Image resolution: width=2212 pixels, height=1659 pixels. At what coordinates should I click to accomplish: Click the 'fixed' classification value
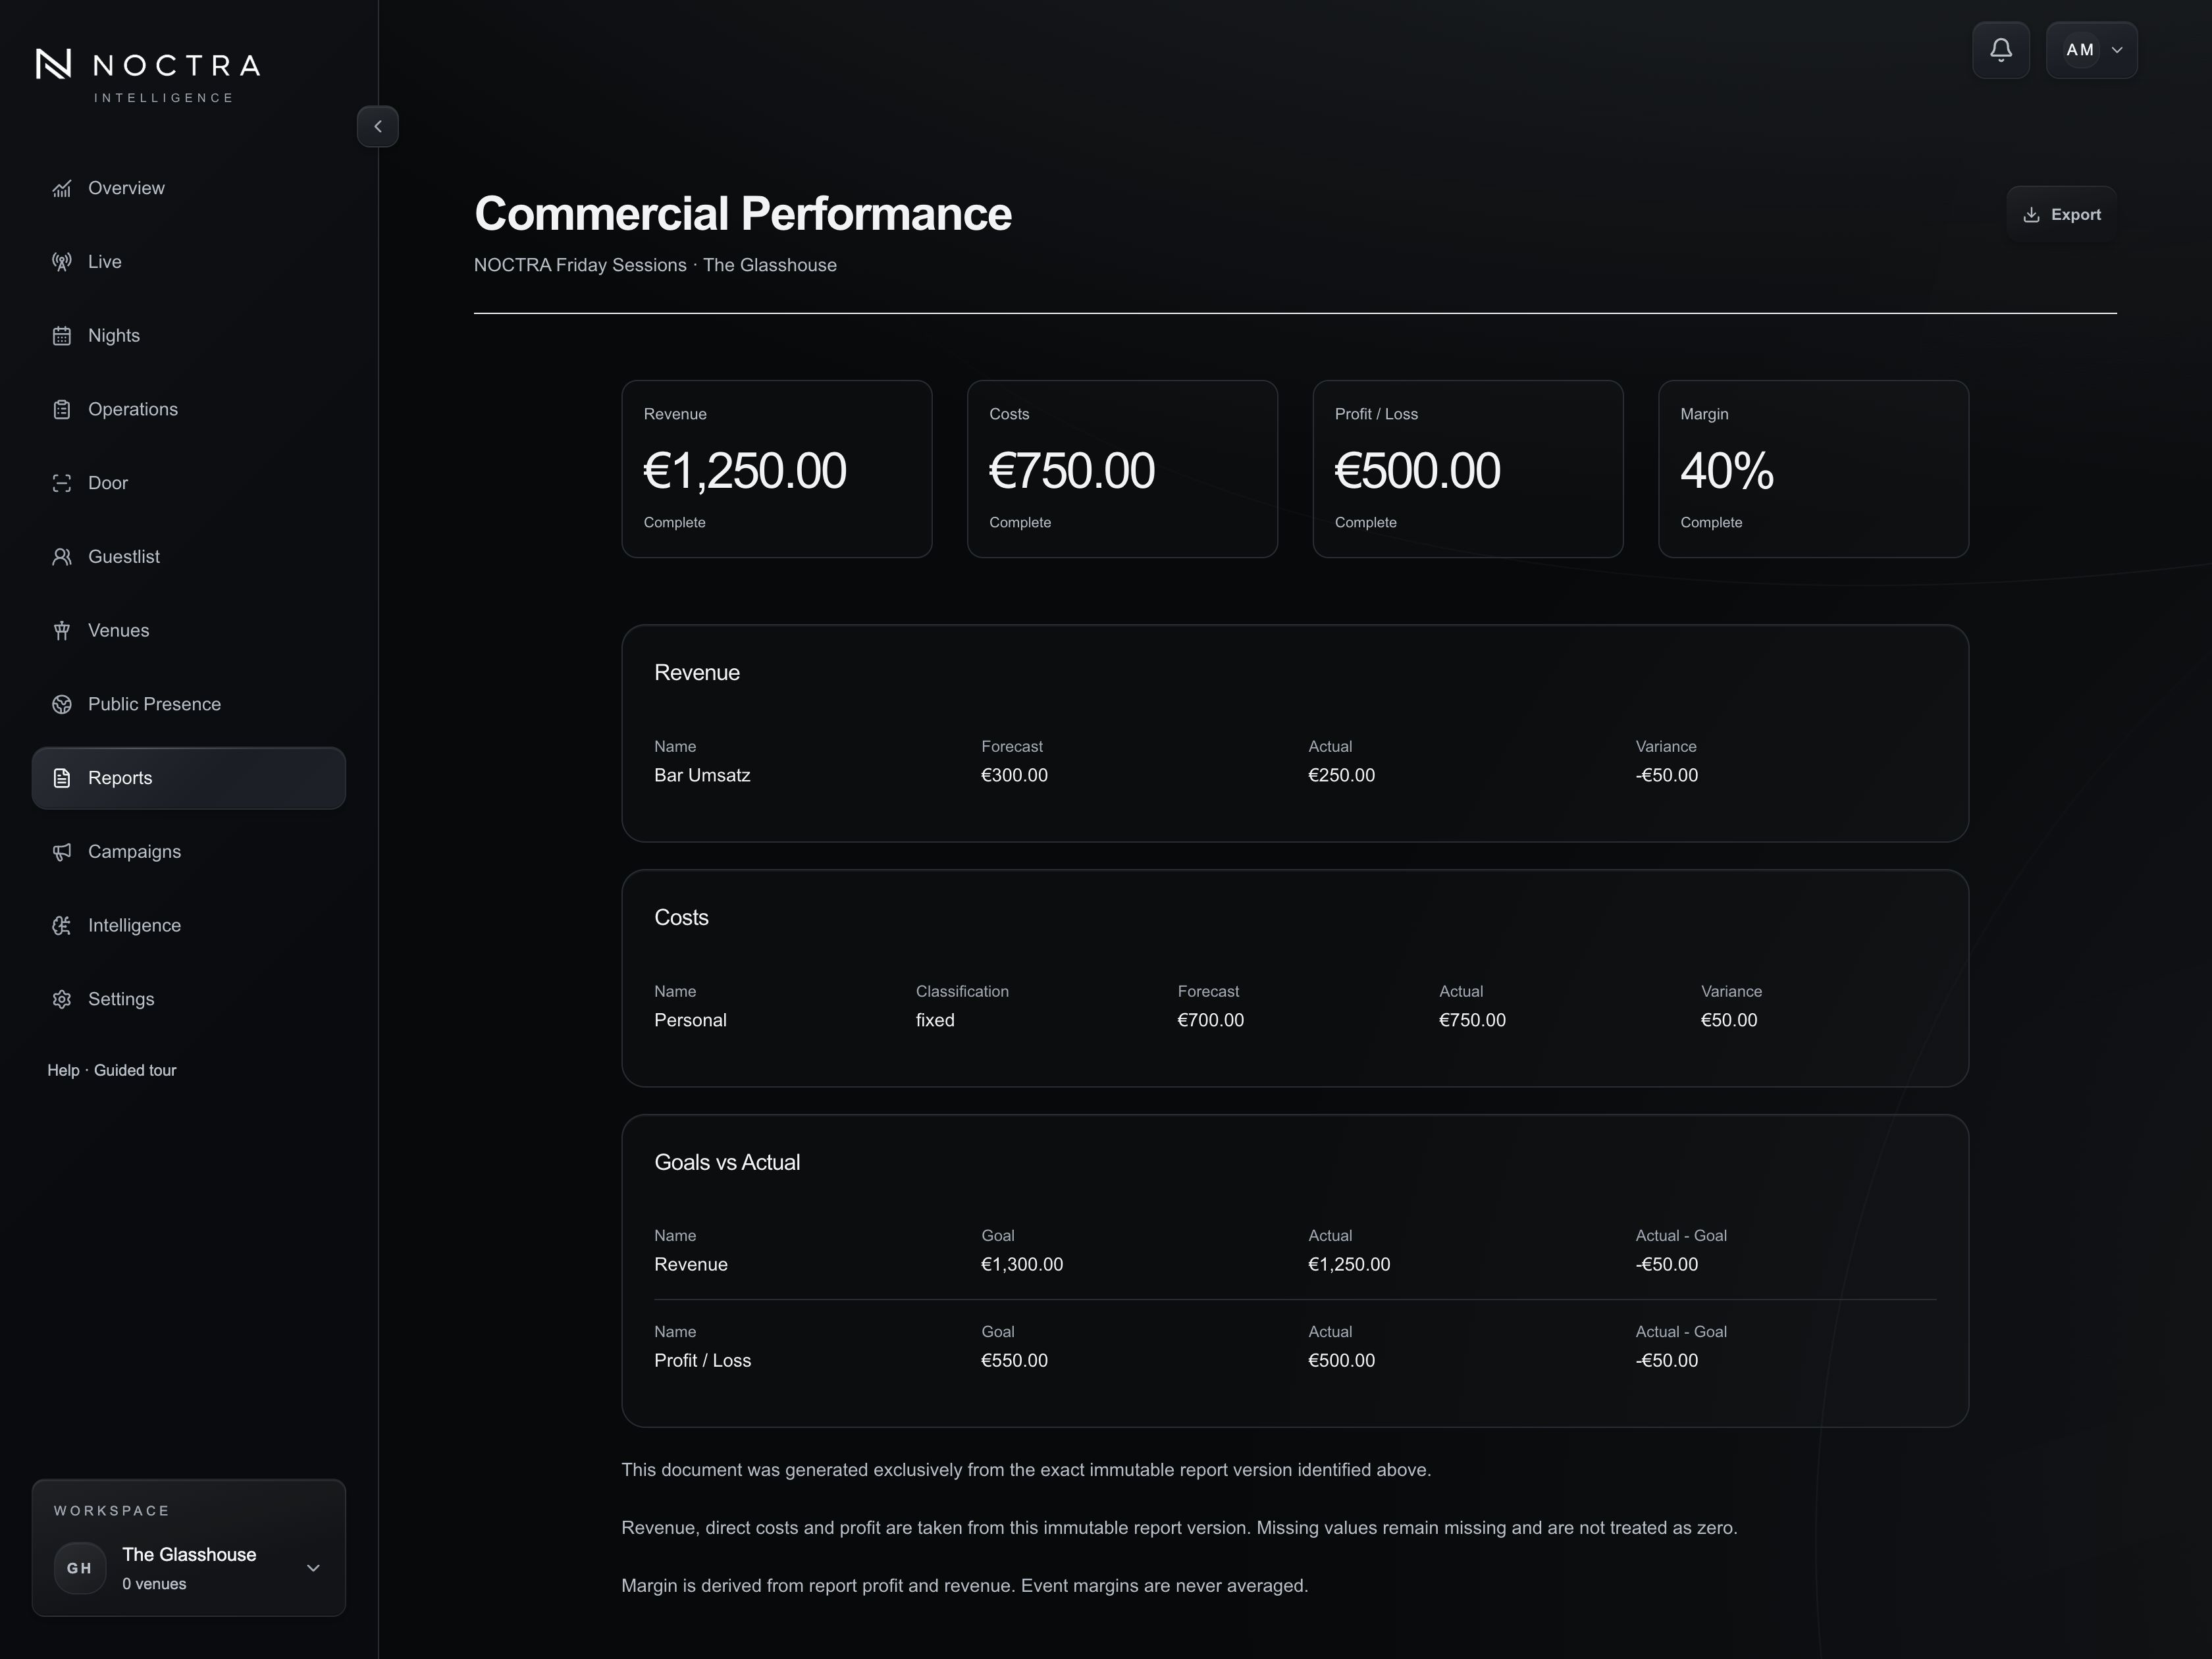935,1020
